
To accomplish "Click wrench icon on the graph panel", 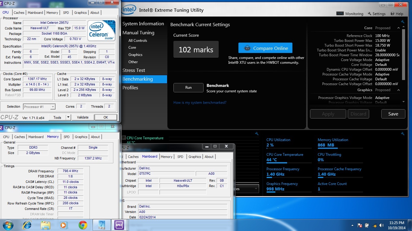I will tap(257, 134).
